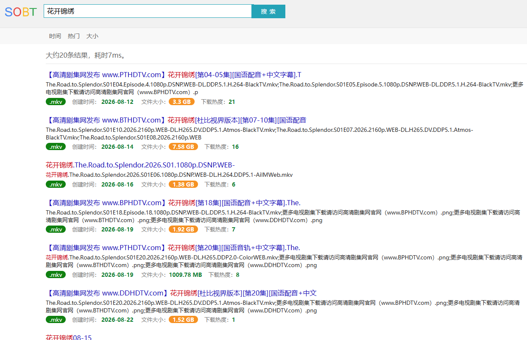Viewport: 527px width, 340px height.
Task: Click the 1.92 GB file size badge
Action: pyautogui.click(x=184, y=229)
